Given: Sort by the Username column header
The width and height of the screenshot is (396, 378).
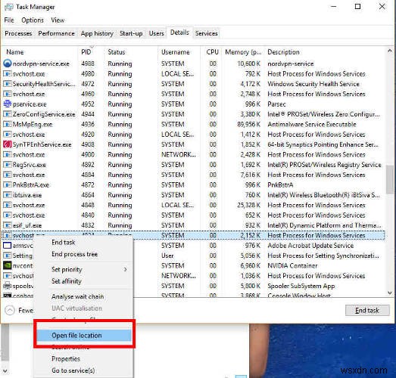Looking at the screenshot, I should (176, 52).
